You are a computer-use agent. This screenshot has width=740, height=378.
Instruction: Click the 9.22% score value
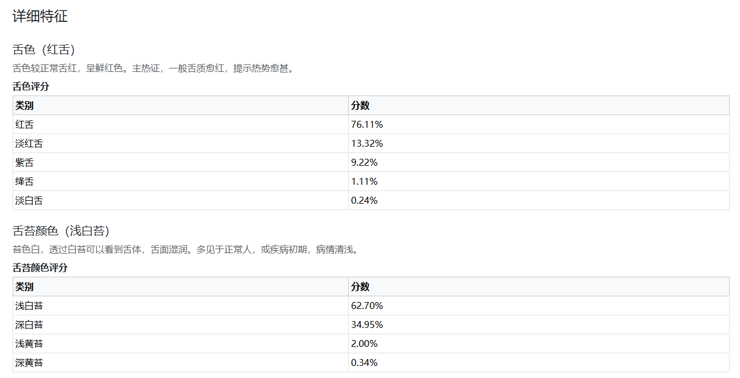364,162
